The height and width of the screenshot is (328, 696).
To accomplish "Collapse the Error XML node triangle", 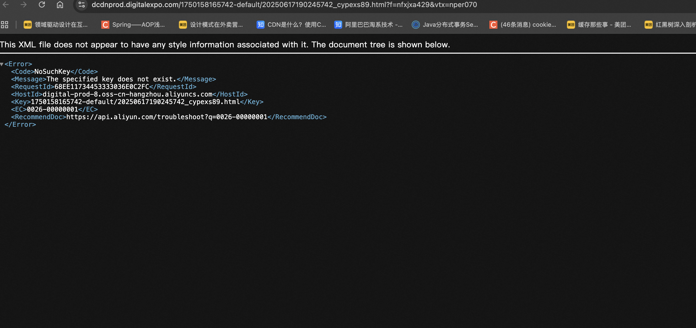I will click(x=2, y=64).
